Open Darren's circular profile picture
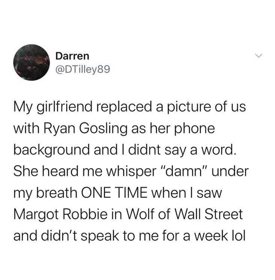Screen dimensions: 275x280 click(32, 62)
